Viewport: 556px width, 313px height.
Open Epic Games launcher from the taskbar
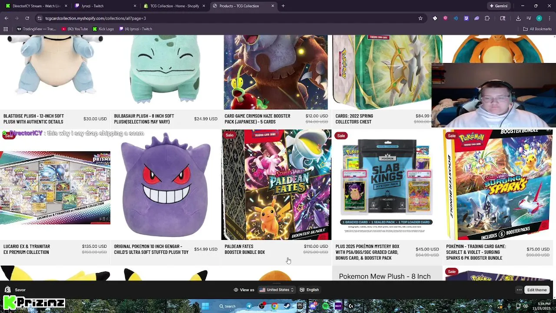pyautogui.click(x=300, y=306)
